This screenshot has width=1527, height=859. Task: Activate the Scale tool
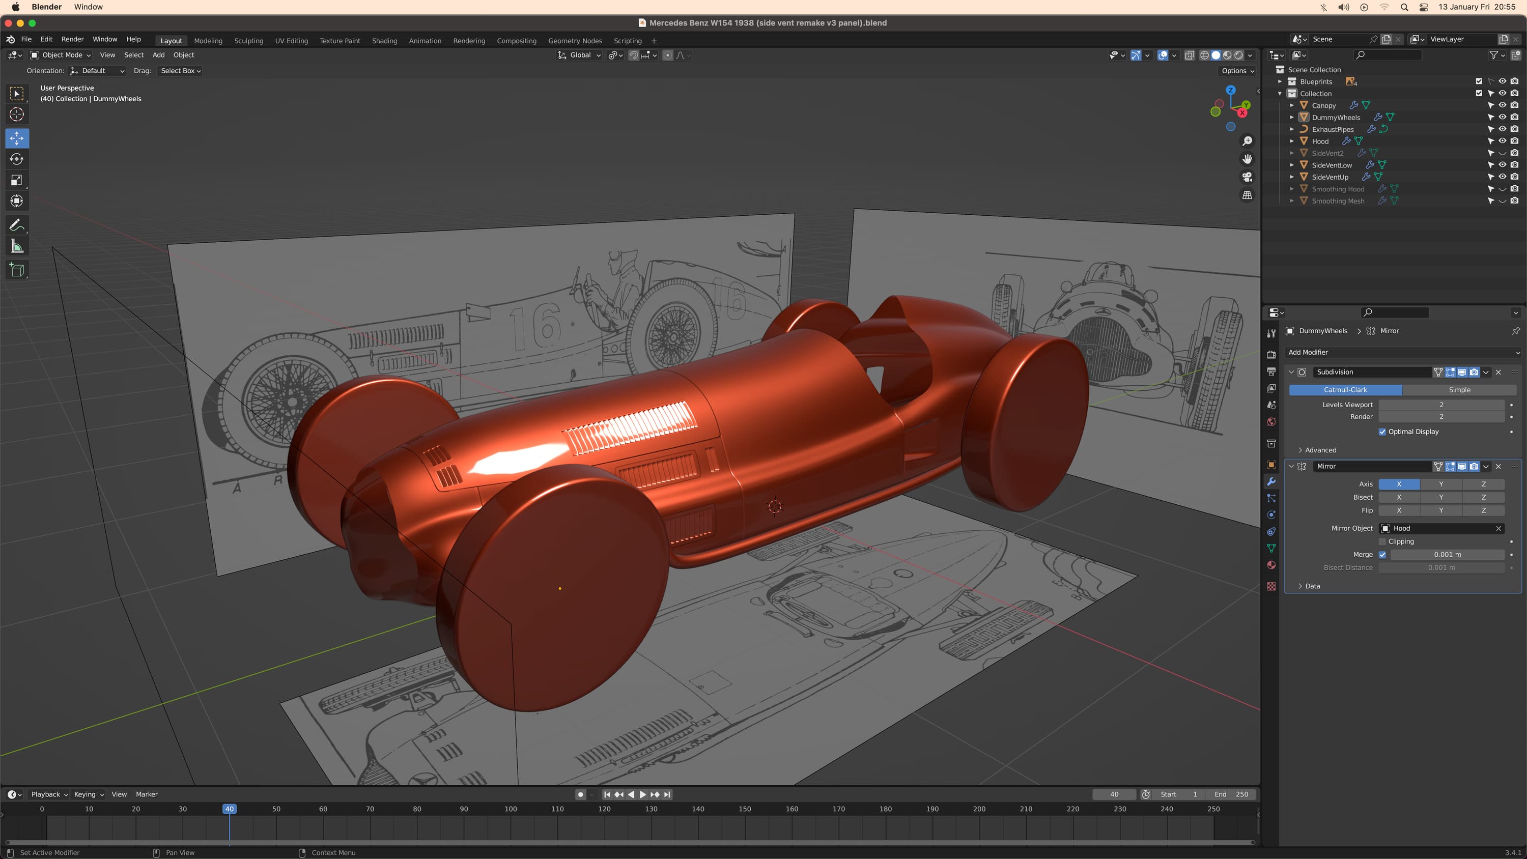pyautogui.click(x=17, y=180)
